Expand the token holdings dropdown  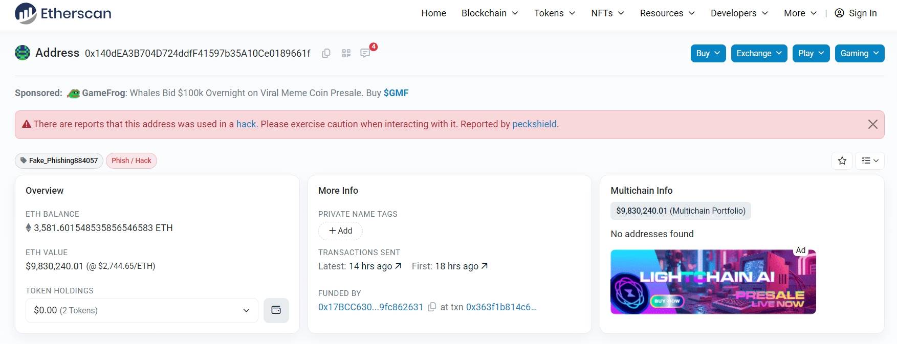tap(142, 310)
